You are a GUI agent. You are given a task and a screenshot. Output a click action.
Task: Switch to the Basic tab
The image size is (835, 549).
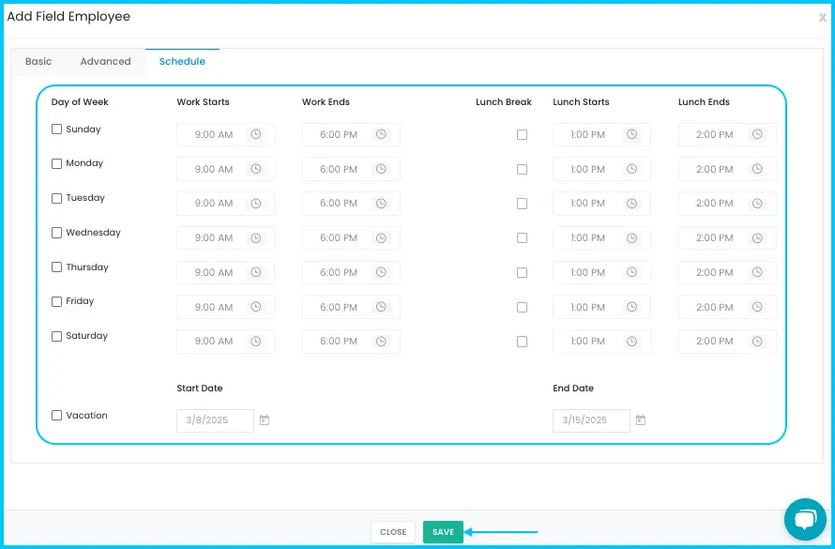pos(38,61)
